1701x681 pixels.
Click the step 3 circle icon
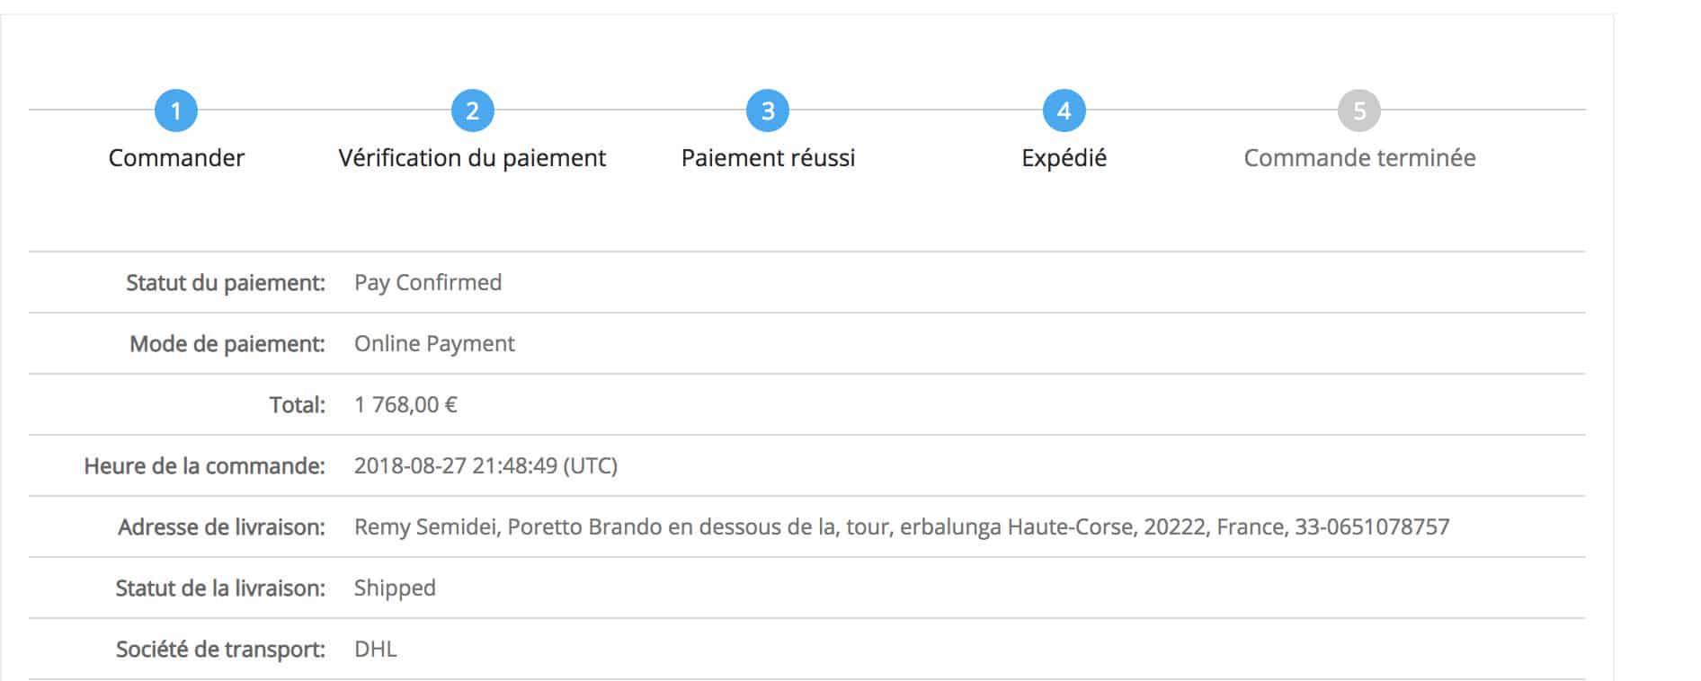pos(768,111)
